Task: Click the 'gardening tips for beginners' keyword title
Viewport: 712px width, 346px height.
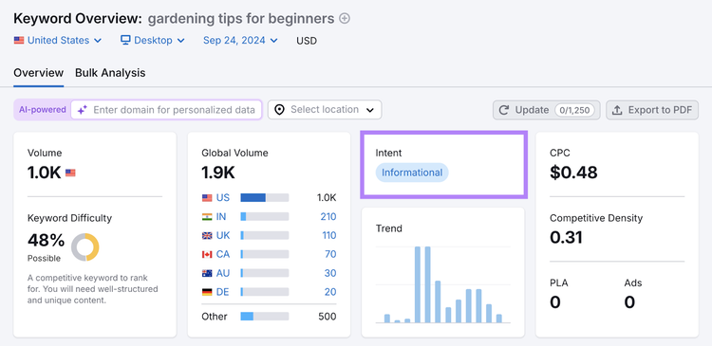Action: click(x=241, y=19)
